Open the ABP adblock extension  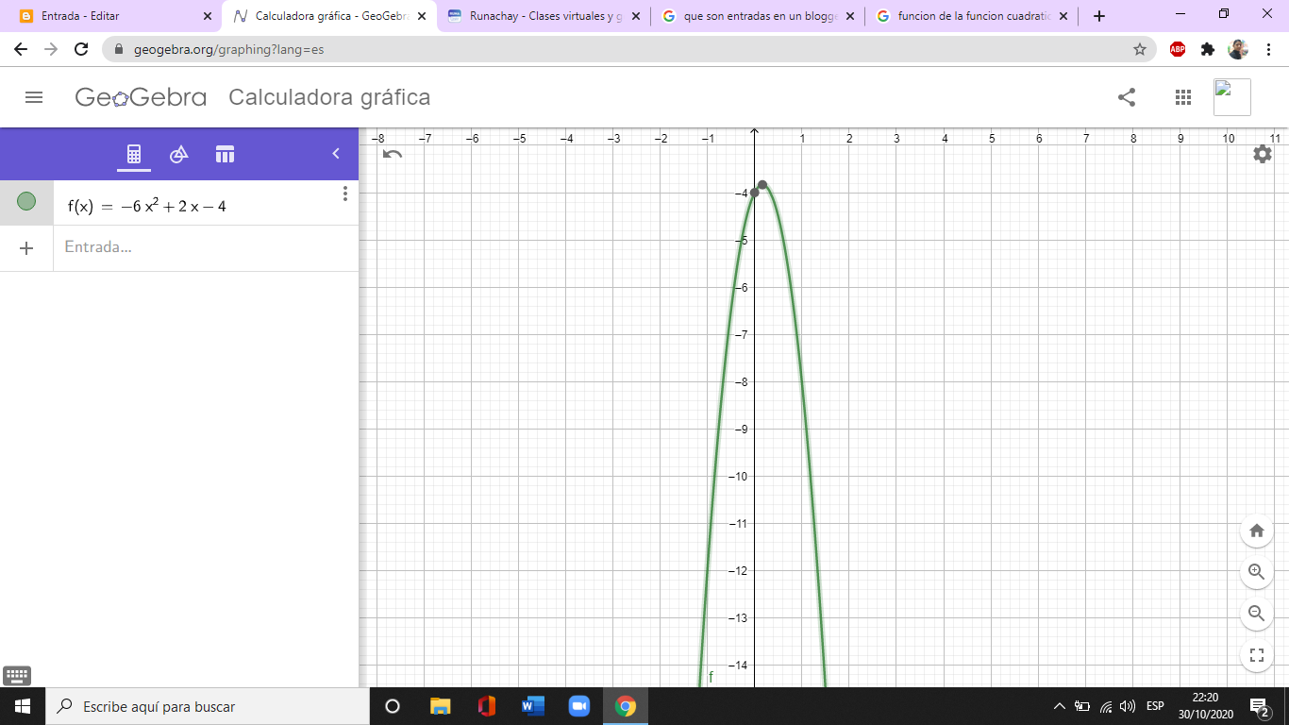coord(1178,49)
